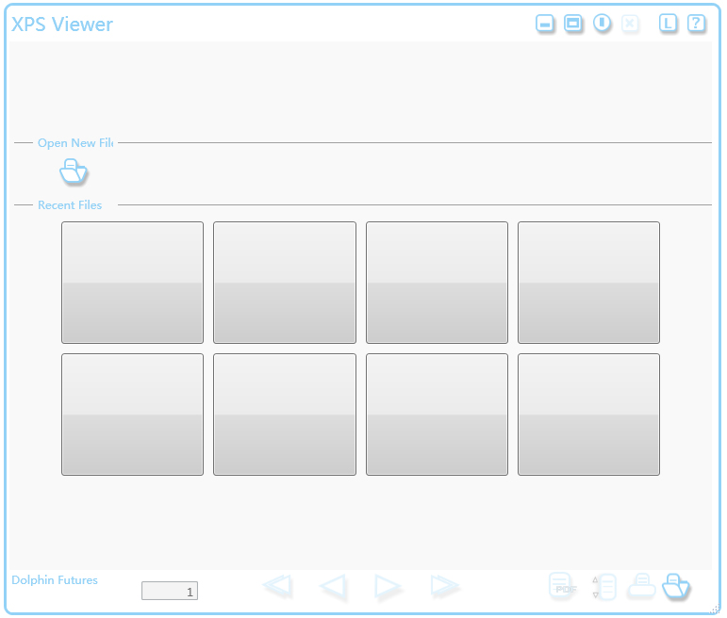Open a file using bottom toolbar folder icon
Viewport: 727px width, 618px height.
[x=675, y=586]
